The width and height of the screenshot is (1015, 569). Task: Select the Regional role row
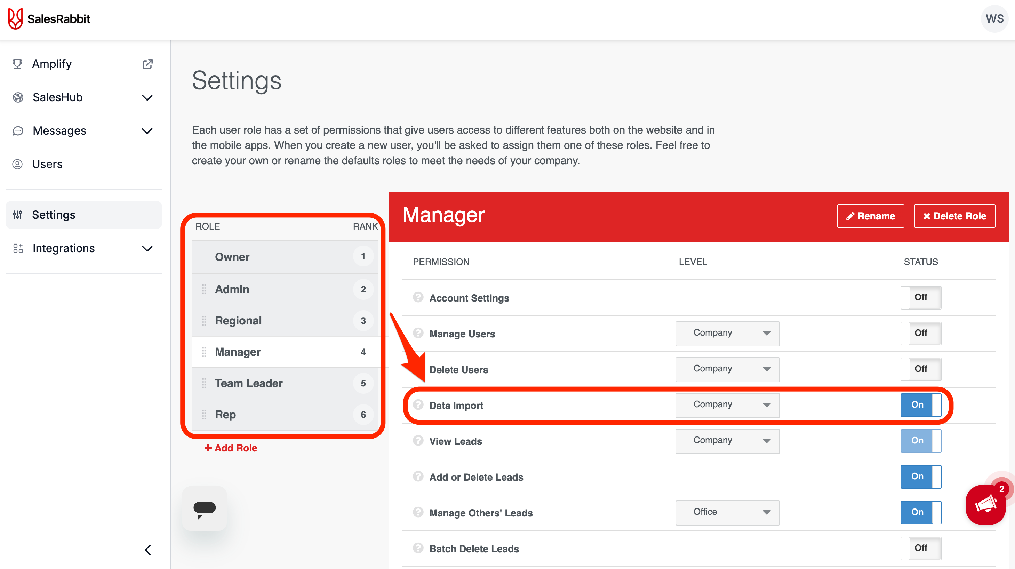pyautogui.click(x=285, y=321)
